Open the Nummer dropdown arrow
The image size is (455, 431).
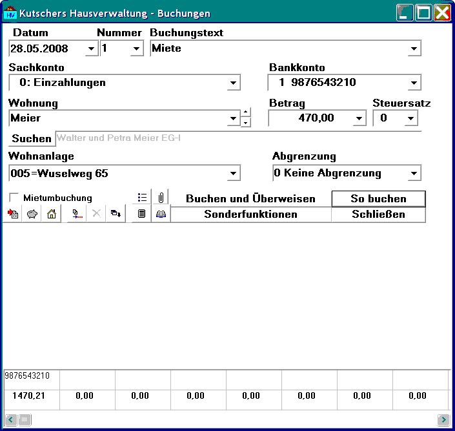pyautogui.click(x=136, y=48)
